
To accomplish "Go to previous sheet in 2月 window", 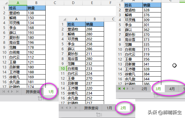I will pyautogui.click(x=67, y=108).
